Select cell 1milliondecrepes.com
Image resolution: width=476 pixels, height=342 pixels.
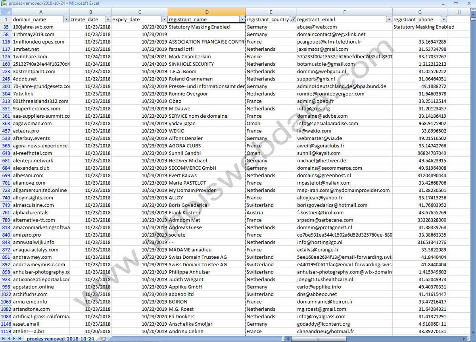tap(40, 42)
